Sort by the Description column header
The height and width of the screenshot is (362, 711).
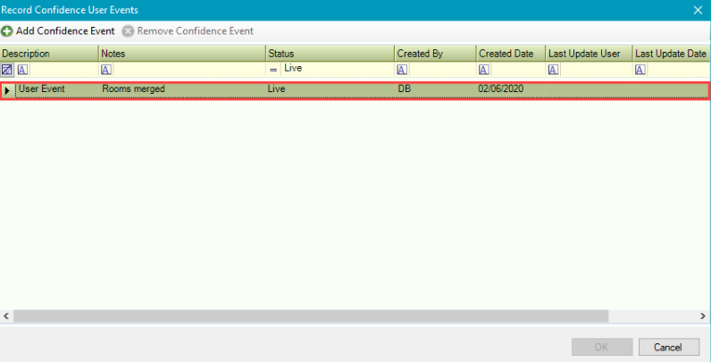[x=49, y=54]
